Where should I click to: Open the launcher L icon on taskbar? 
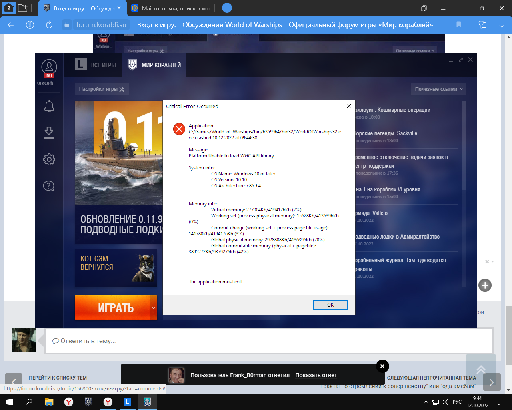pos(128,402)
